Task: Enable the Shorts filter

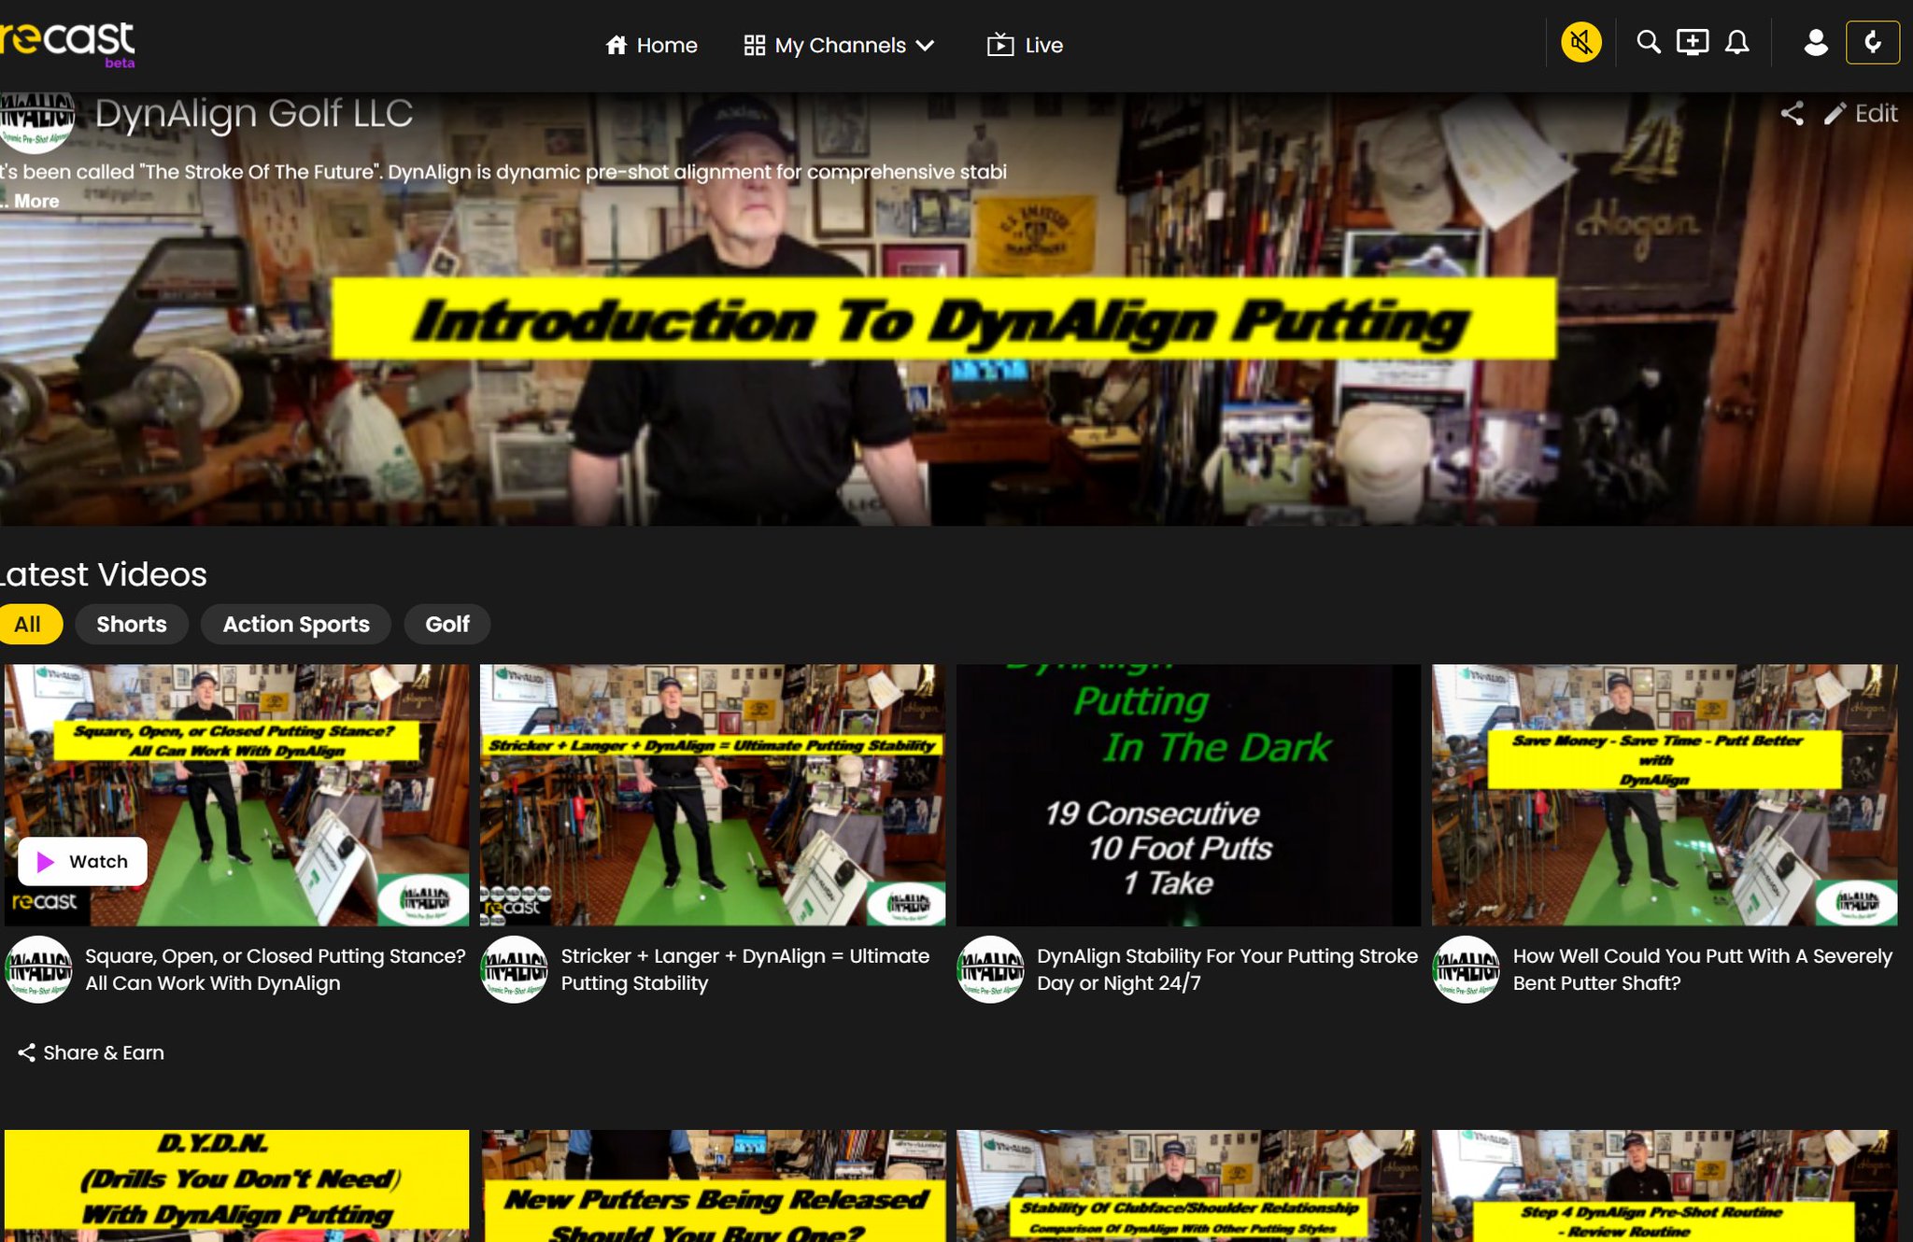Action: tap(131, 624)
